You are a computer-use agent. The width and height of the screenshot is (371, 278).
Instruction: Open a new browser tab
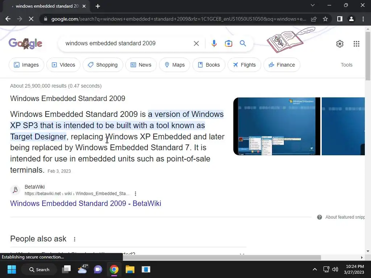(x=98, y=6)
